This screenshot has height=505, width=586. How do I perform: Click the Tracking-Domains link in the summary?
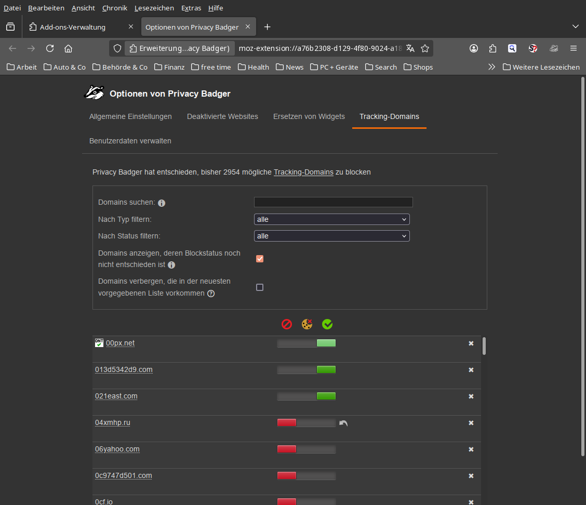pos(303,172)
